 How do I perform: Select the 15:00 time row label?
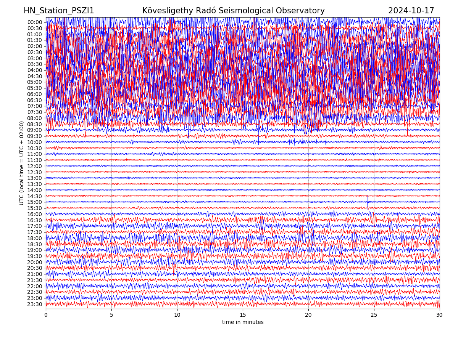point(34,202)
